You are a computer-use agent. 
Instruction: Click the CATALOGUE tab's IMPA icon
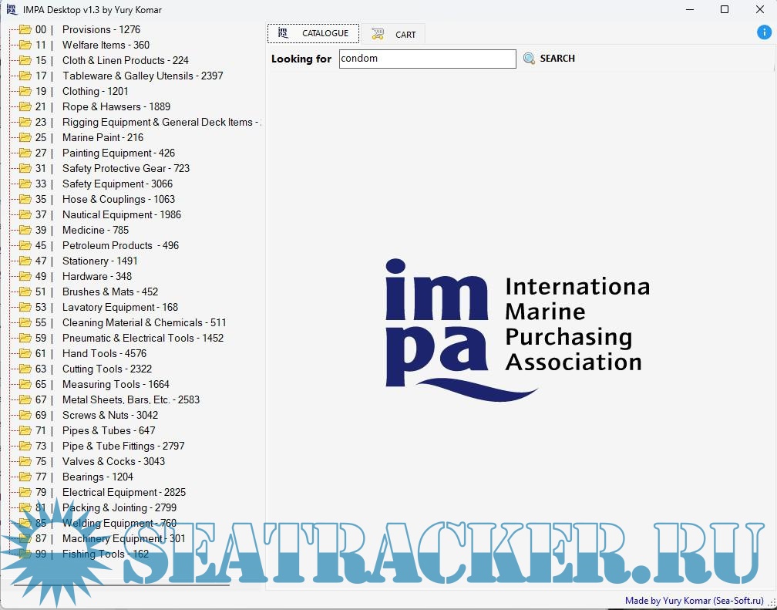[x=283, y=33]
